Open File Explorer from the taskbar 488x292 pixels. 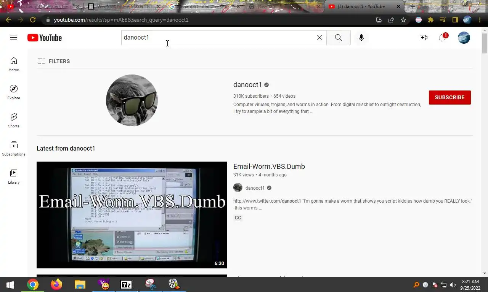(x=80, y=284)
